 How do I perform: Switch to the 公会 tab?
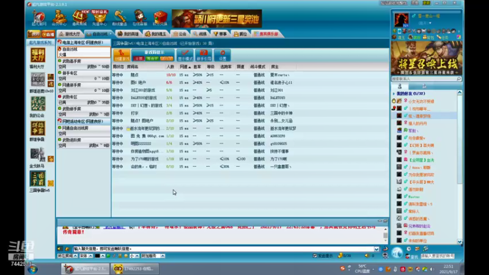180,34
